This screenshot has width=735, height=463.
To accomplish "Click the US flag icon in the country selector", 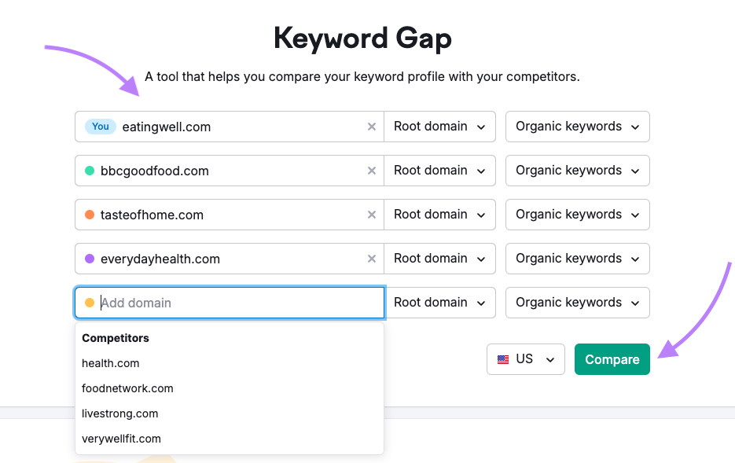I will [x=504, y=359].
